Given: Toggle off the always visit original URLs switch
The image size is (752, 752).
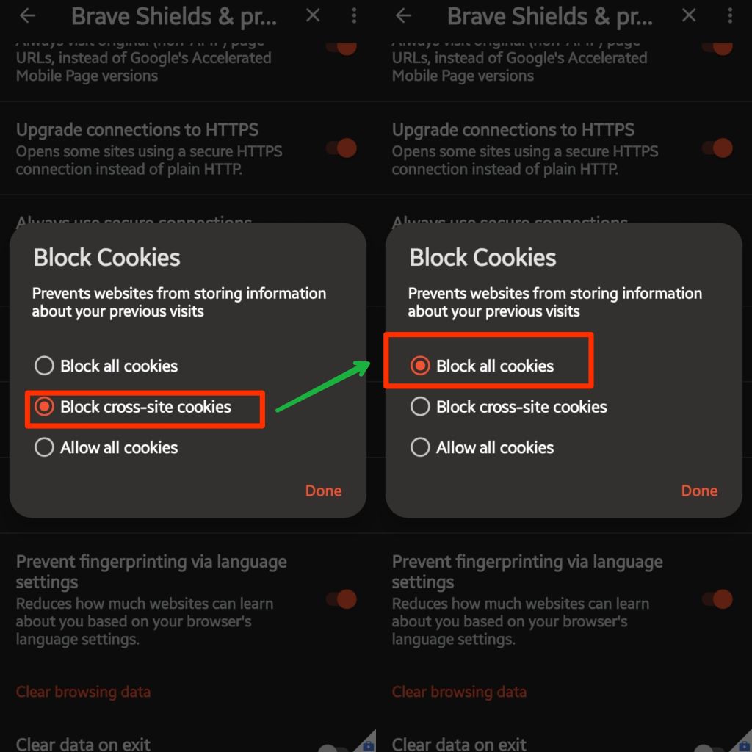Looking at the screenshot, I should click(340, 46).
